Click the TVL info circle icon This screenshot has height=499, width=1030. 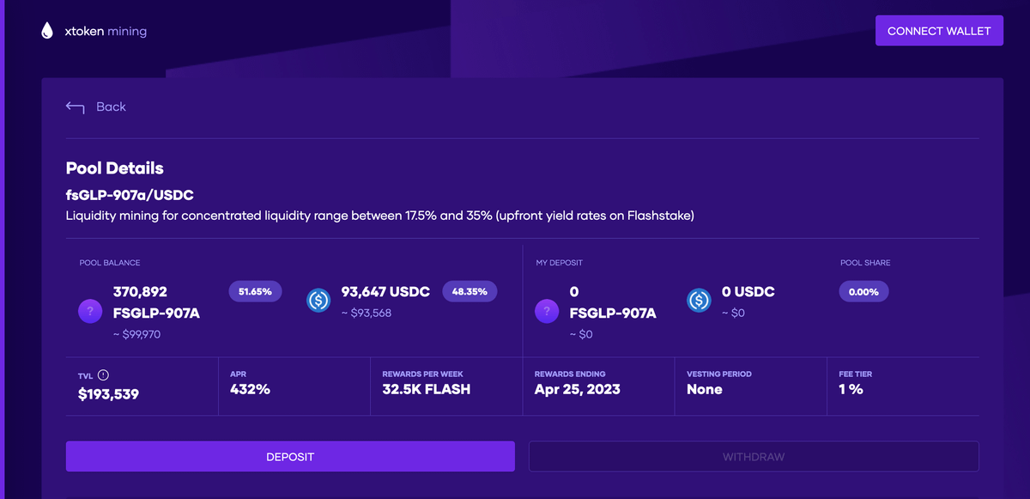(103, 374)
